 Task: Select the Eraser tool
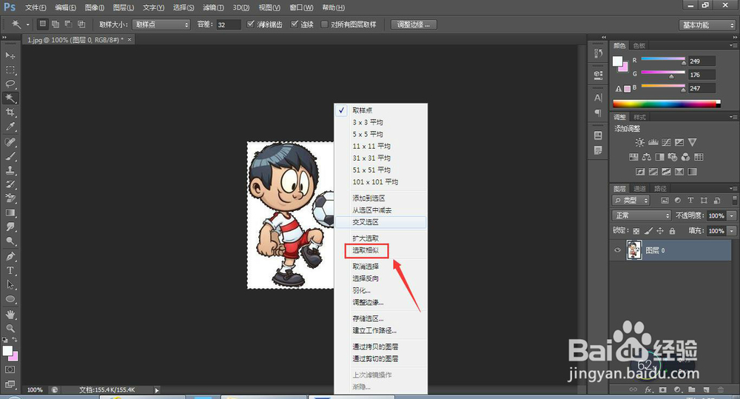(x=10, y=198)
